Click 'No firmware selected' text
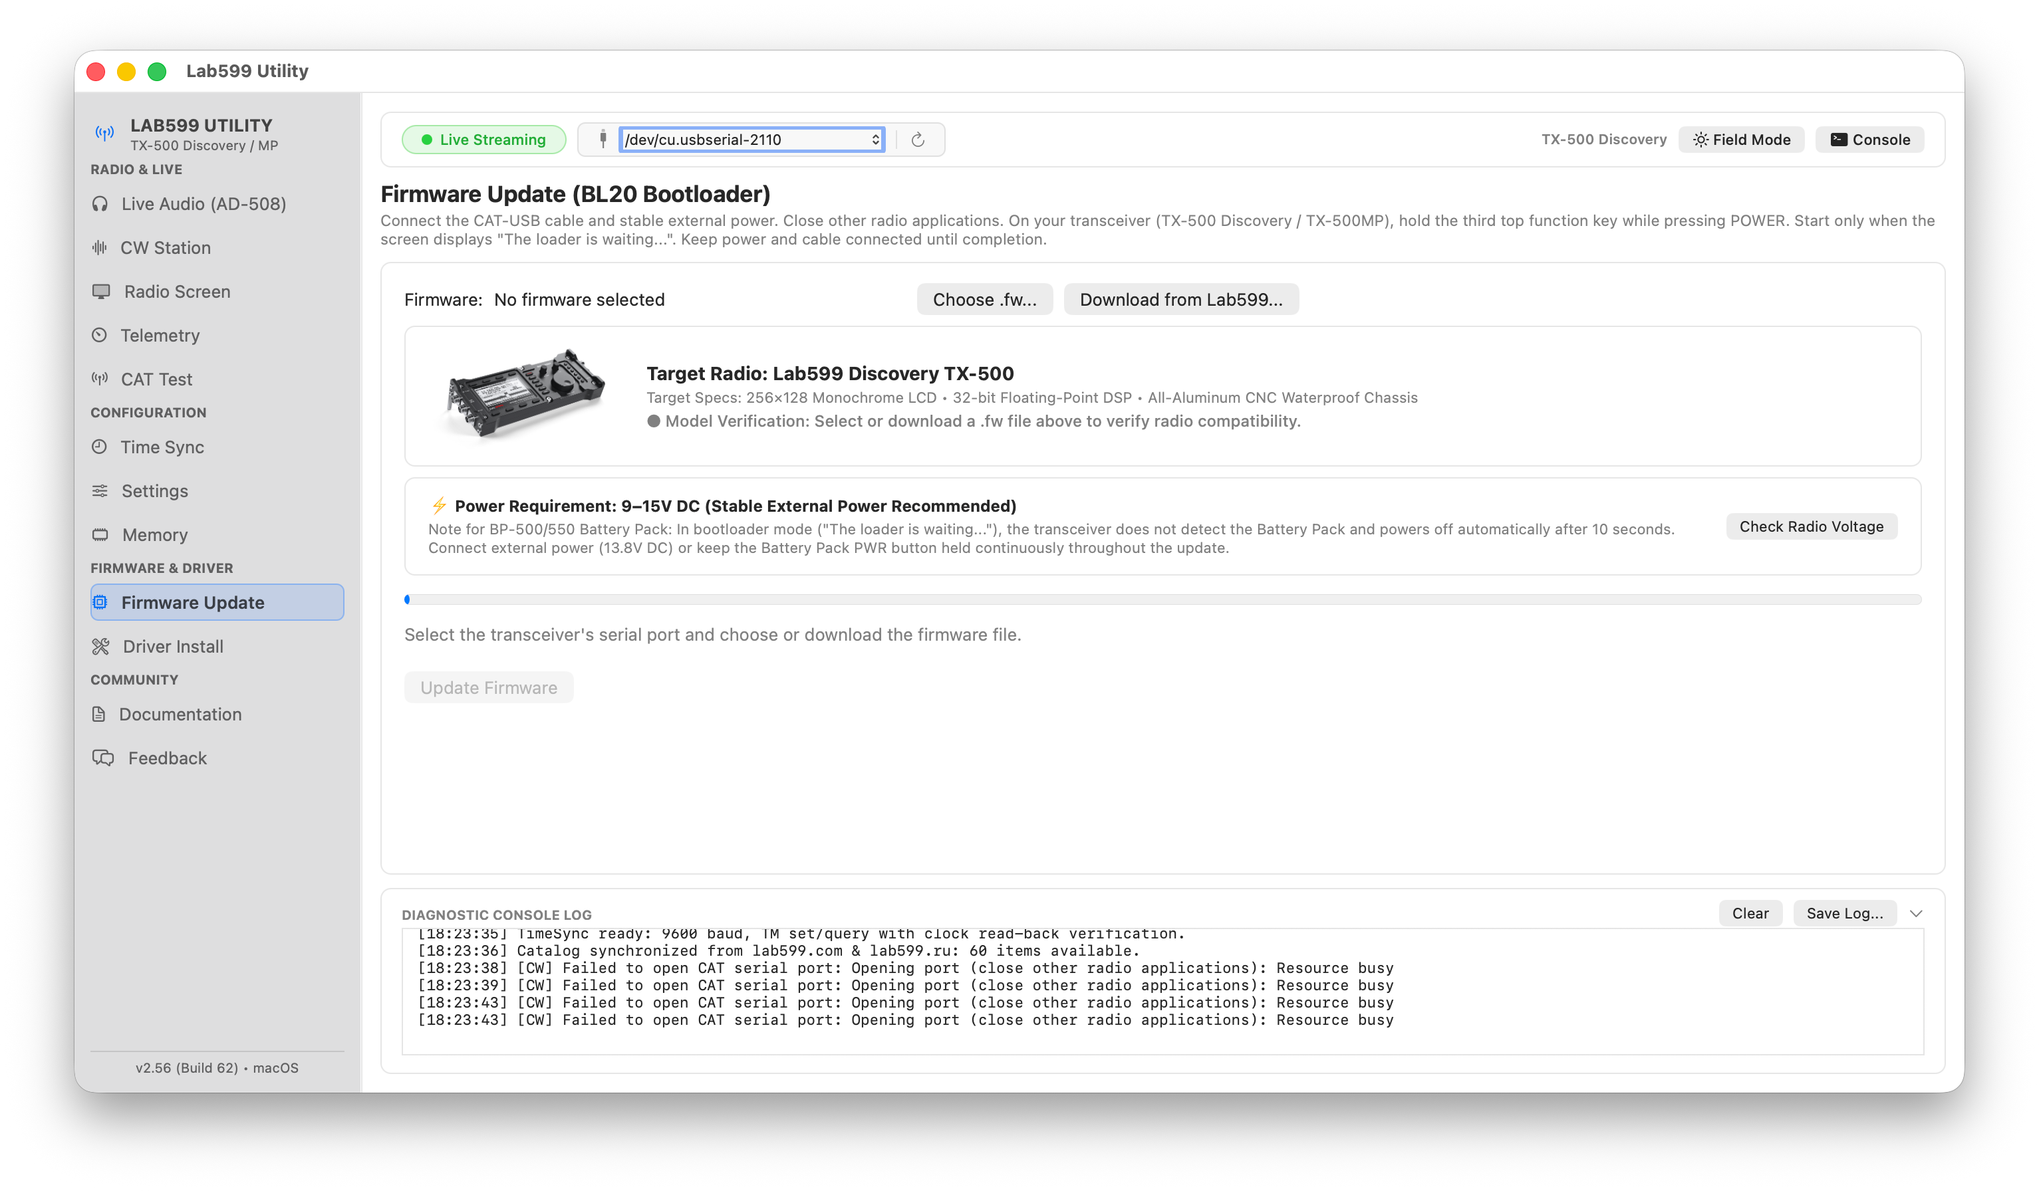The height and width of the screenshot is (1191, 2039). 579,300
